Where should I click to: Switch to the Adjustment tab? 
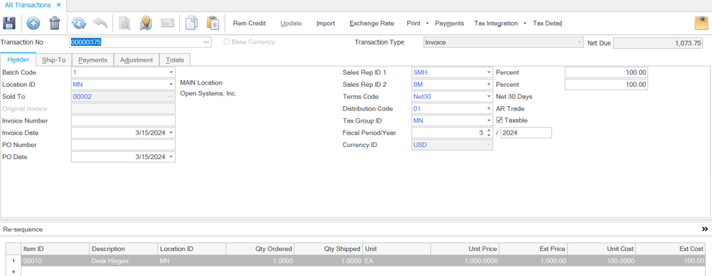[x=137, y=60]
